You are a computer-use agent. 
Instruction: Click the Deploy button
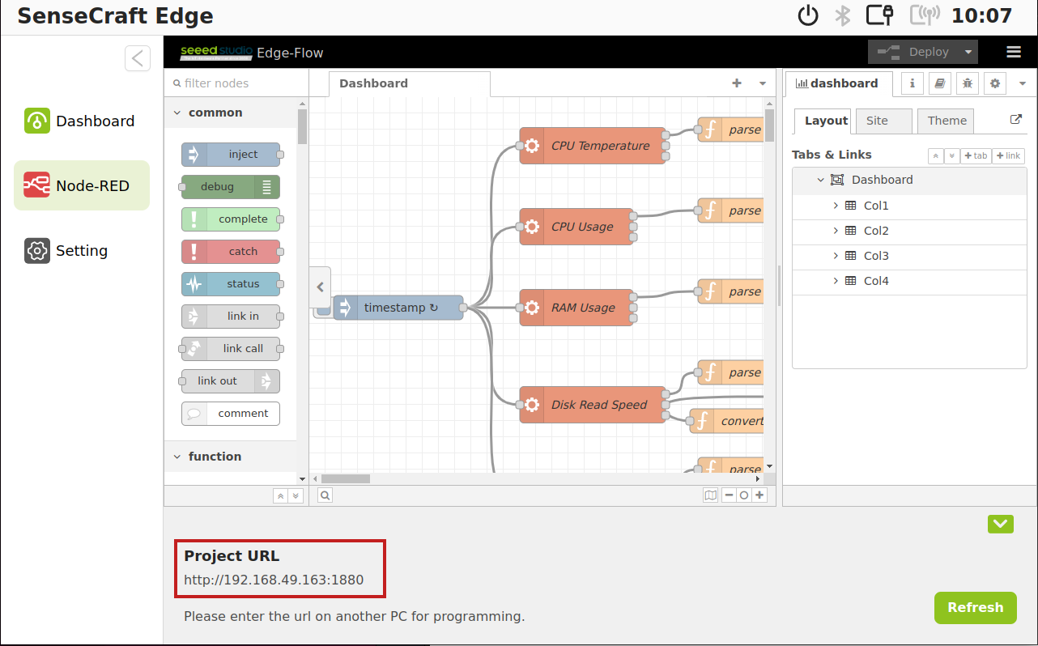(x=913, y=52)
